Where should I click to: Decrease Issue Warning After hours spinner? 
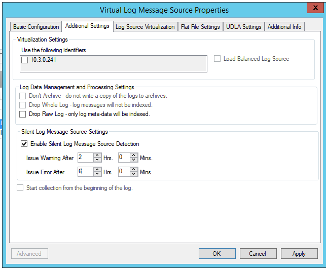tap(97, 160)
